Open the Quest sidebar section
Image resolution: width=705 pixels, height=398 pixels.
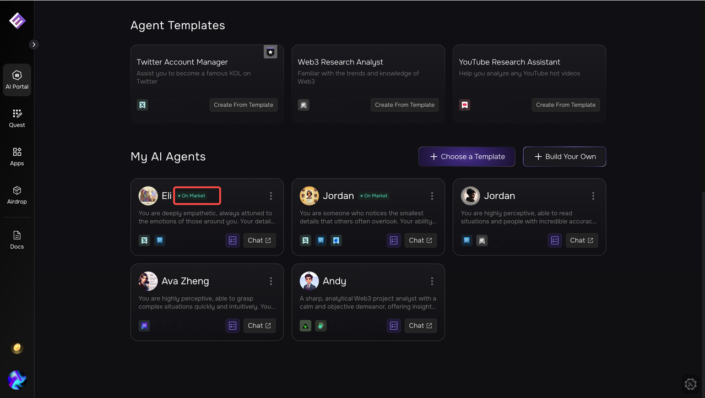[x=17, y=118]
